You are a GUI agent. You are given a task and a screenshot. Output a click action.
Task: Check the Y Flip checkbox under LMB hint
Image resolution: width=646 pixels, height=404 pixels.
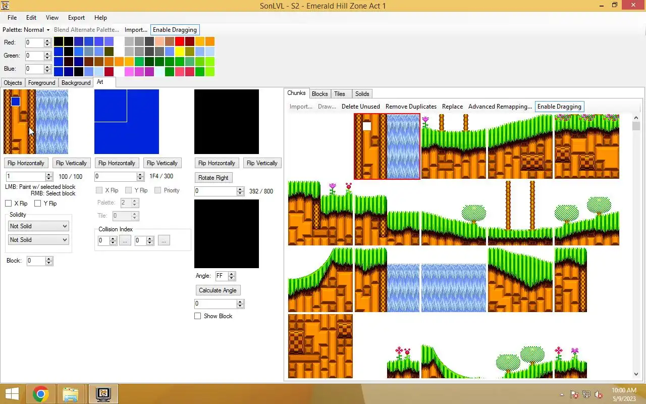click(37, 204)
